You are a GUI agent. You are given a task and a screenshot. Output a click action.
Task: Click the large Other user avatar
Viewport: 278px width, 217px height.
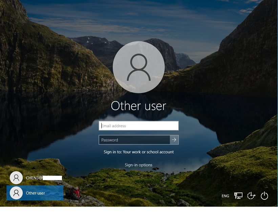click(138, 67)
